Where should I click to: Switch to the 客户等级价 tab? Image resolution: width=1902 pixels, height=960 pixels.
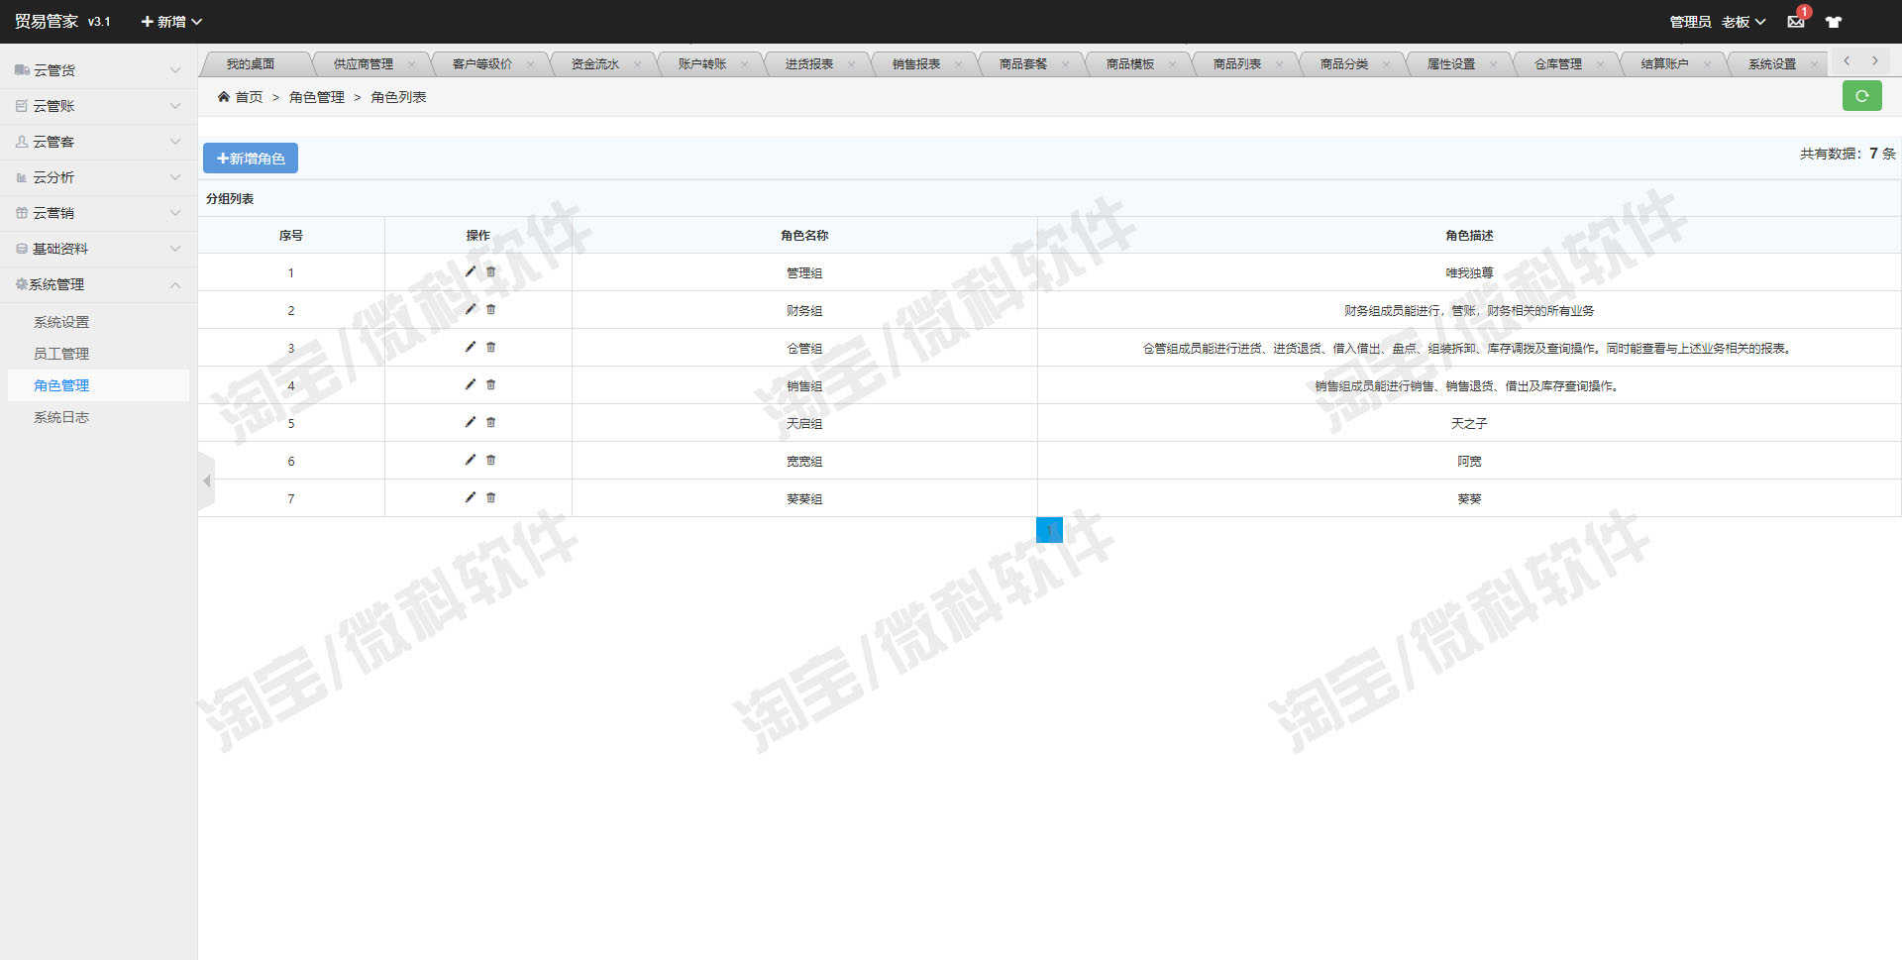coord(482,64)
